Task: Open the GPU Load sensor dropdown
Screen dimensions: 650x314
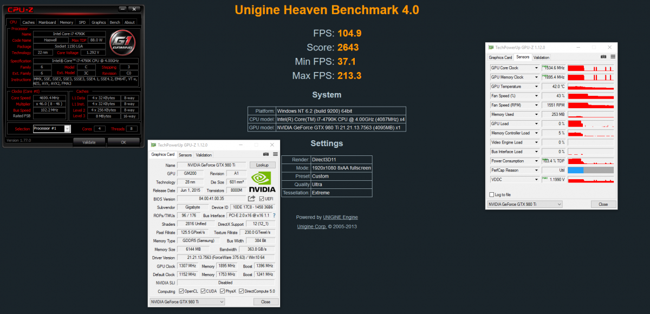Action: coord(537,124)
